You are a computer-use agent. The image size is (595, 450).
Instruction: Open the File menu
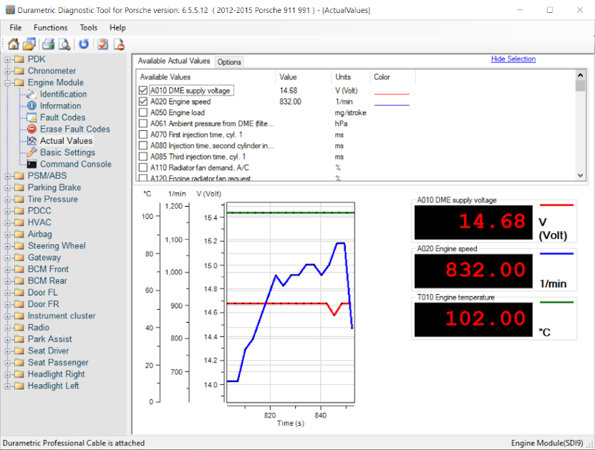[16, 28]
